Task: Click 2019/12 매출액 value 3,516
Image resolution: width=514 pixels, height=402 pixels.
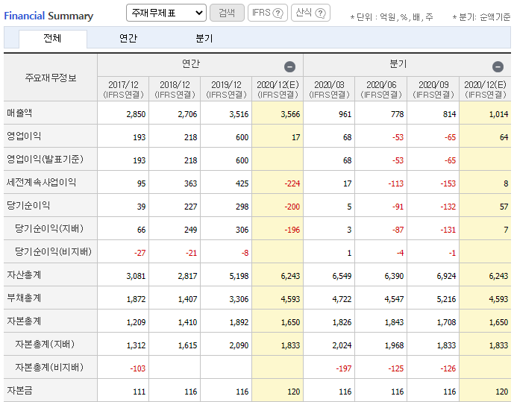Action: [x=239, y=114]
